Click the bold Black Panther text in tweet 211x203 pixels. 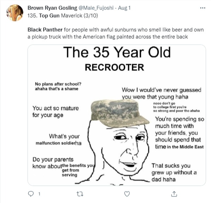pyautogui.click(x=45, y=30)
